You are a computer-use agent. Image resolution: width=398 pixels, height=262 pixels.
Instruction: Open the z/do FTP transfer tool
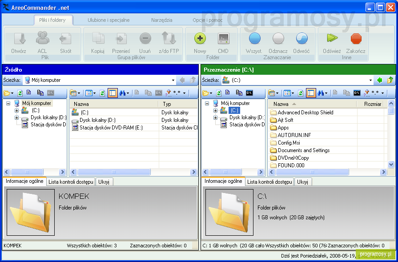pyautogui.click(x=169, y=38)
